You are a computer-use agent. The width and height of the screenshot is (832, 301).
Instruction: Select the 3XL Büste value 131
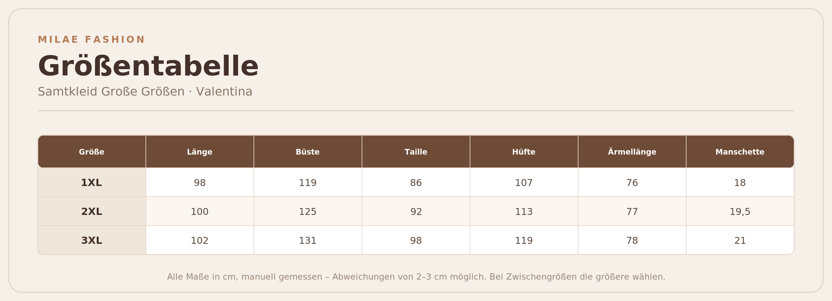(308, 240)
